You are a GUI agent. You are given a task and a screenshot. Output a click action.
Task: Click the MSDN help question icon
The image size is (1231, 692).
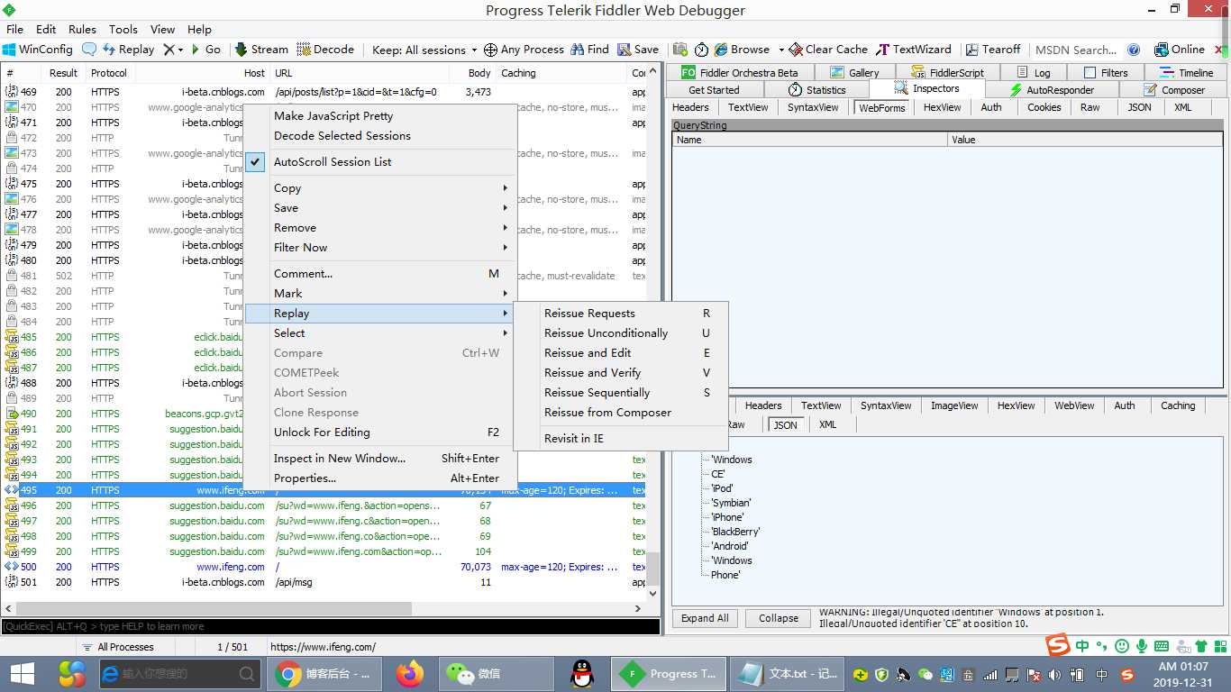pyautogui.click(x=1135, y=50)
